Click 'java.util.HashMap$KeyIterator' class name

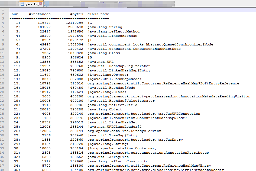119,66
